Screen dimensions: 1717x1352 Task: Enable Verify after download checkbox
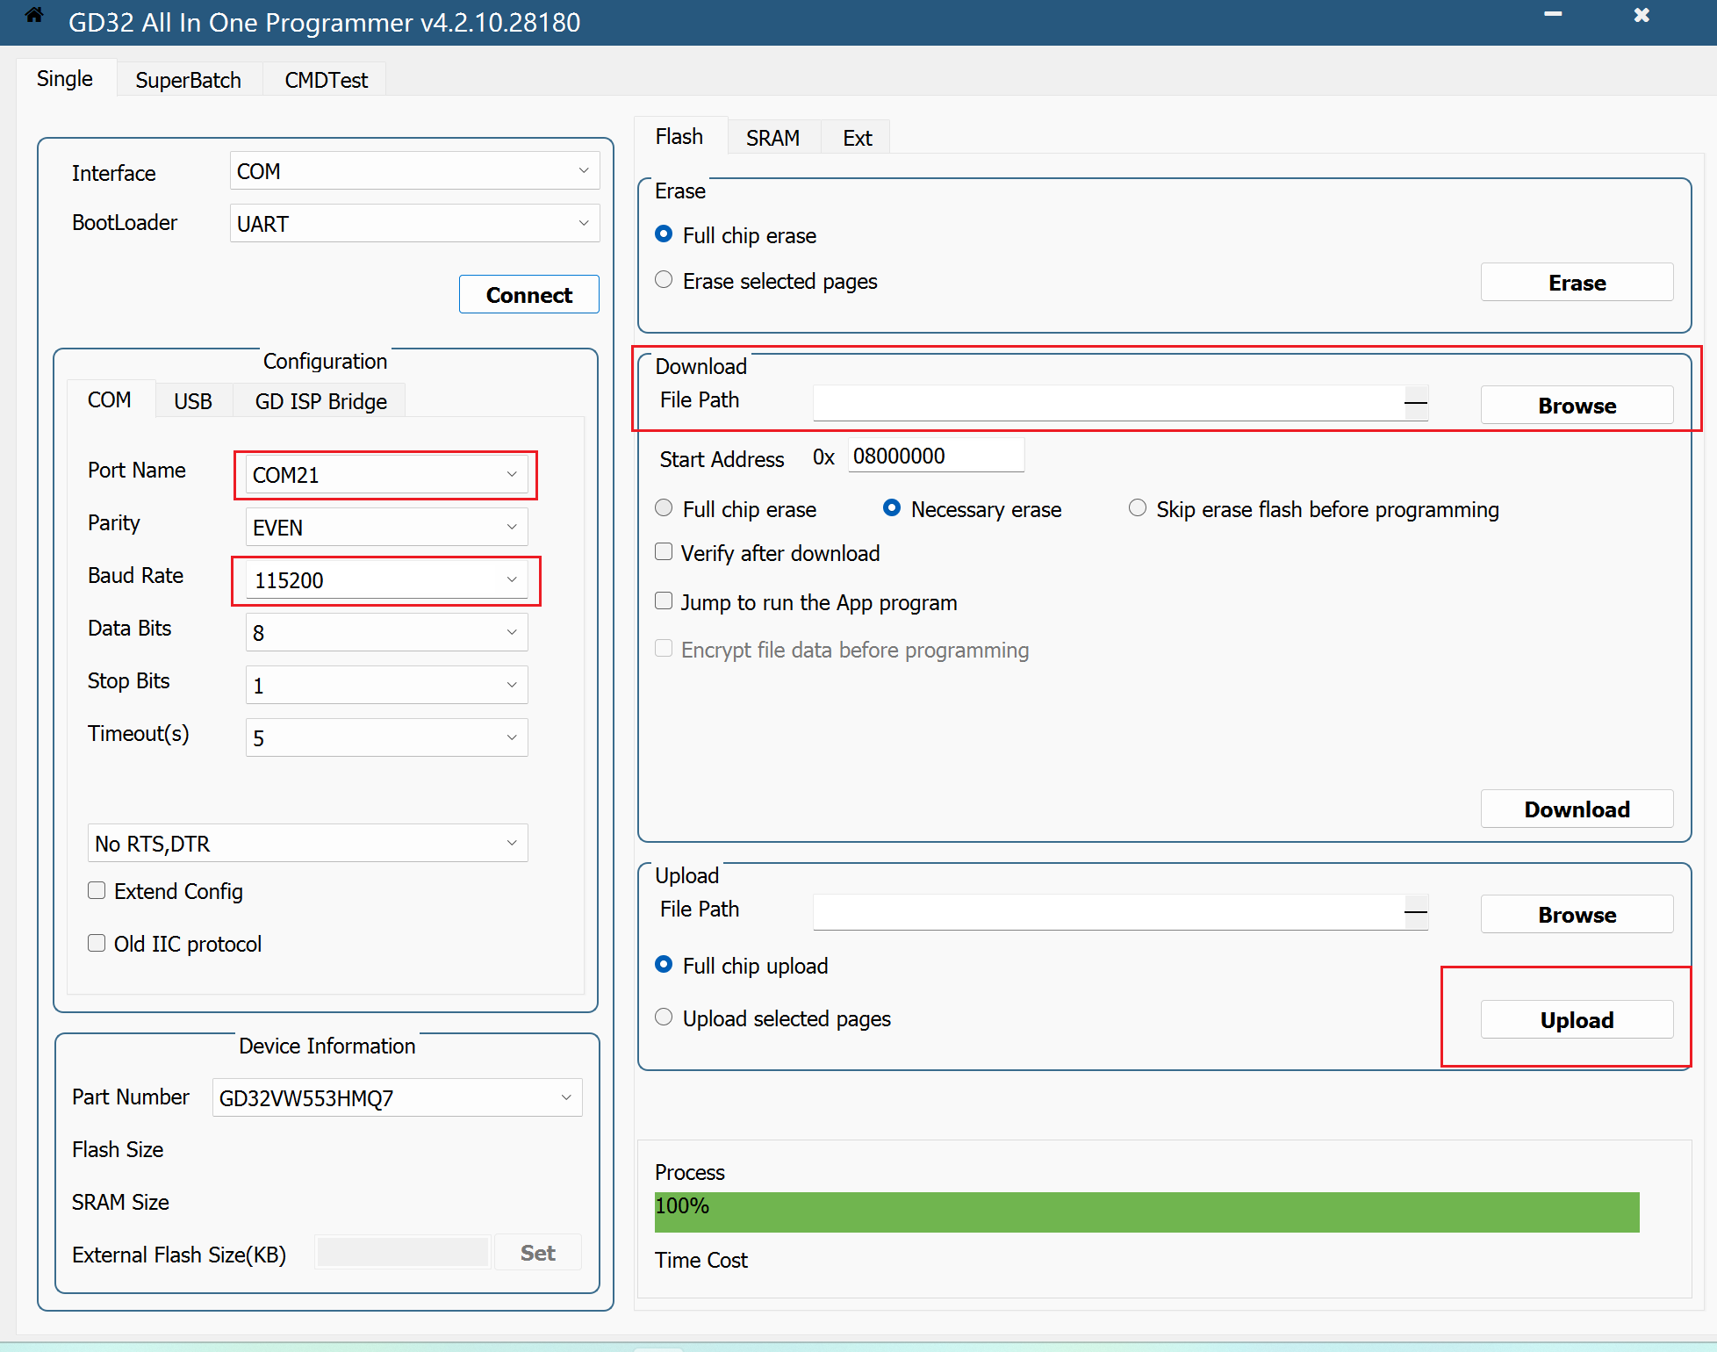click(x=665, y=552)
